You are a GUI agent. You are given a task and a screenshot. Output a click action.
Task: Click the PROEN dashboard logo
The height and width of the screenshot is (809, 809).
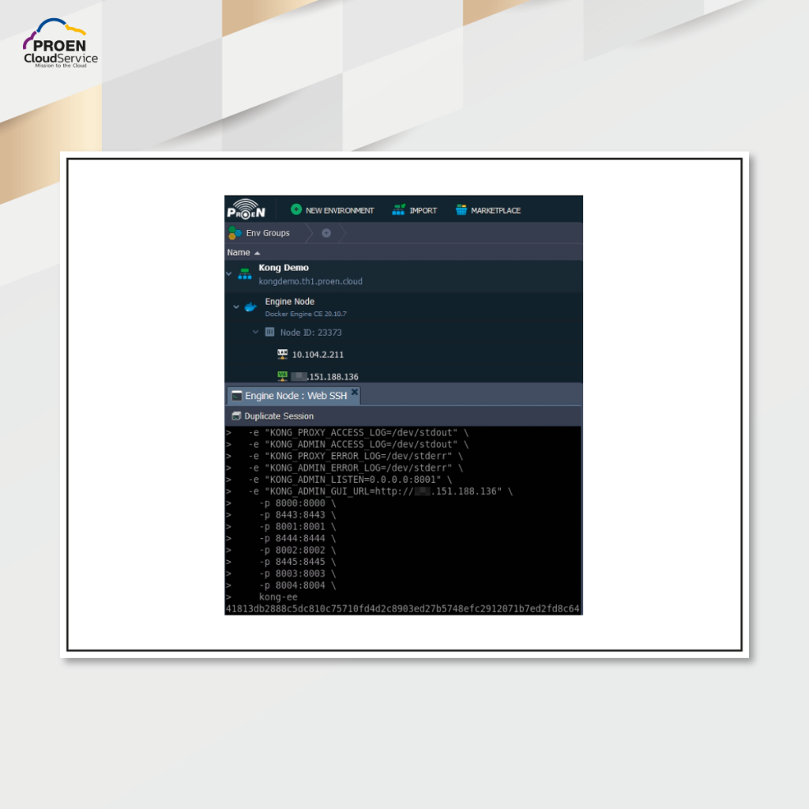246,209
